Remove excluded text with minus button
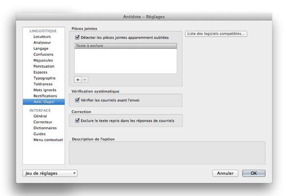The width and height of the screenshot is (291, 196). click(85, 79)
